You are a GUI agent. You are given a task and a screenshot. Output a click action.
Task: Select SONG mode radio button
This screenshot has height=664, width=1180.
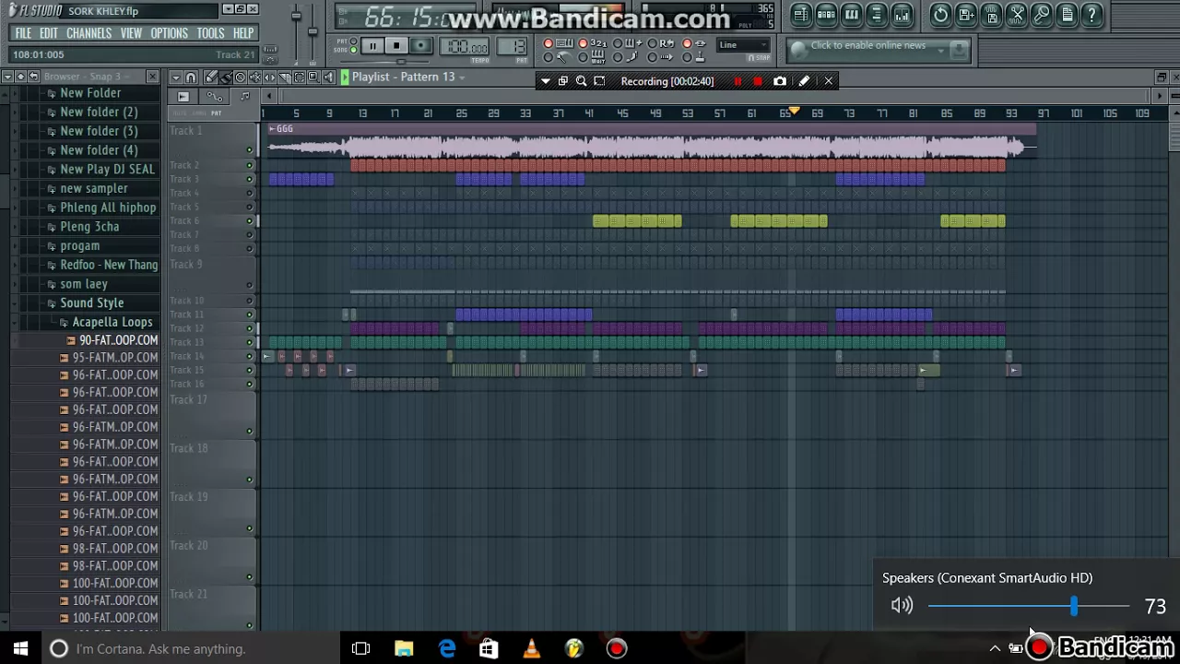pyautogui.click(x=353, y=50)
